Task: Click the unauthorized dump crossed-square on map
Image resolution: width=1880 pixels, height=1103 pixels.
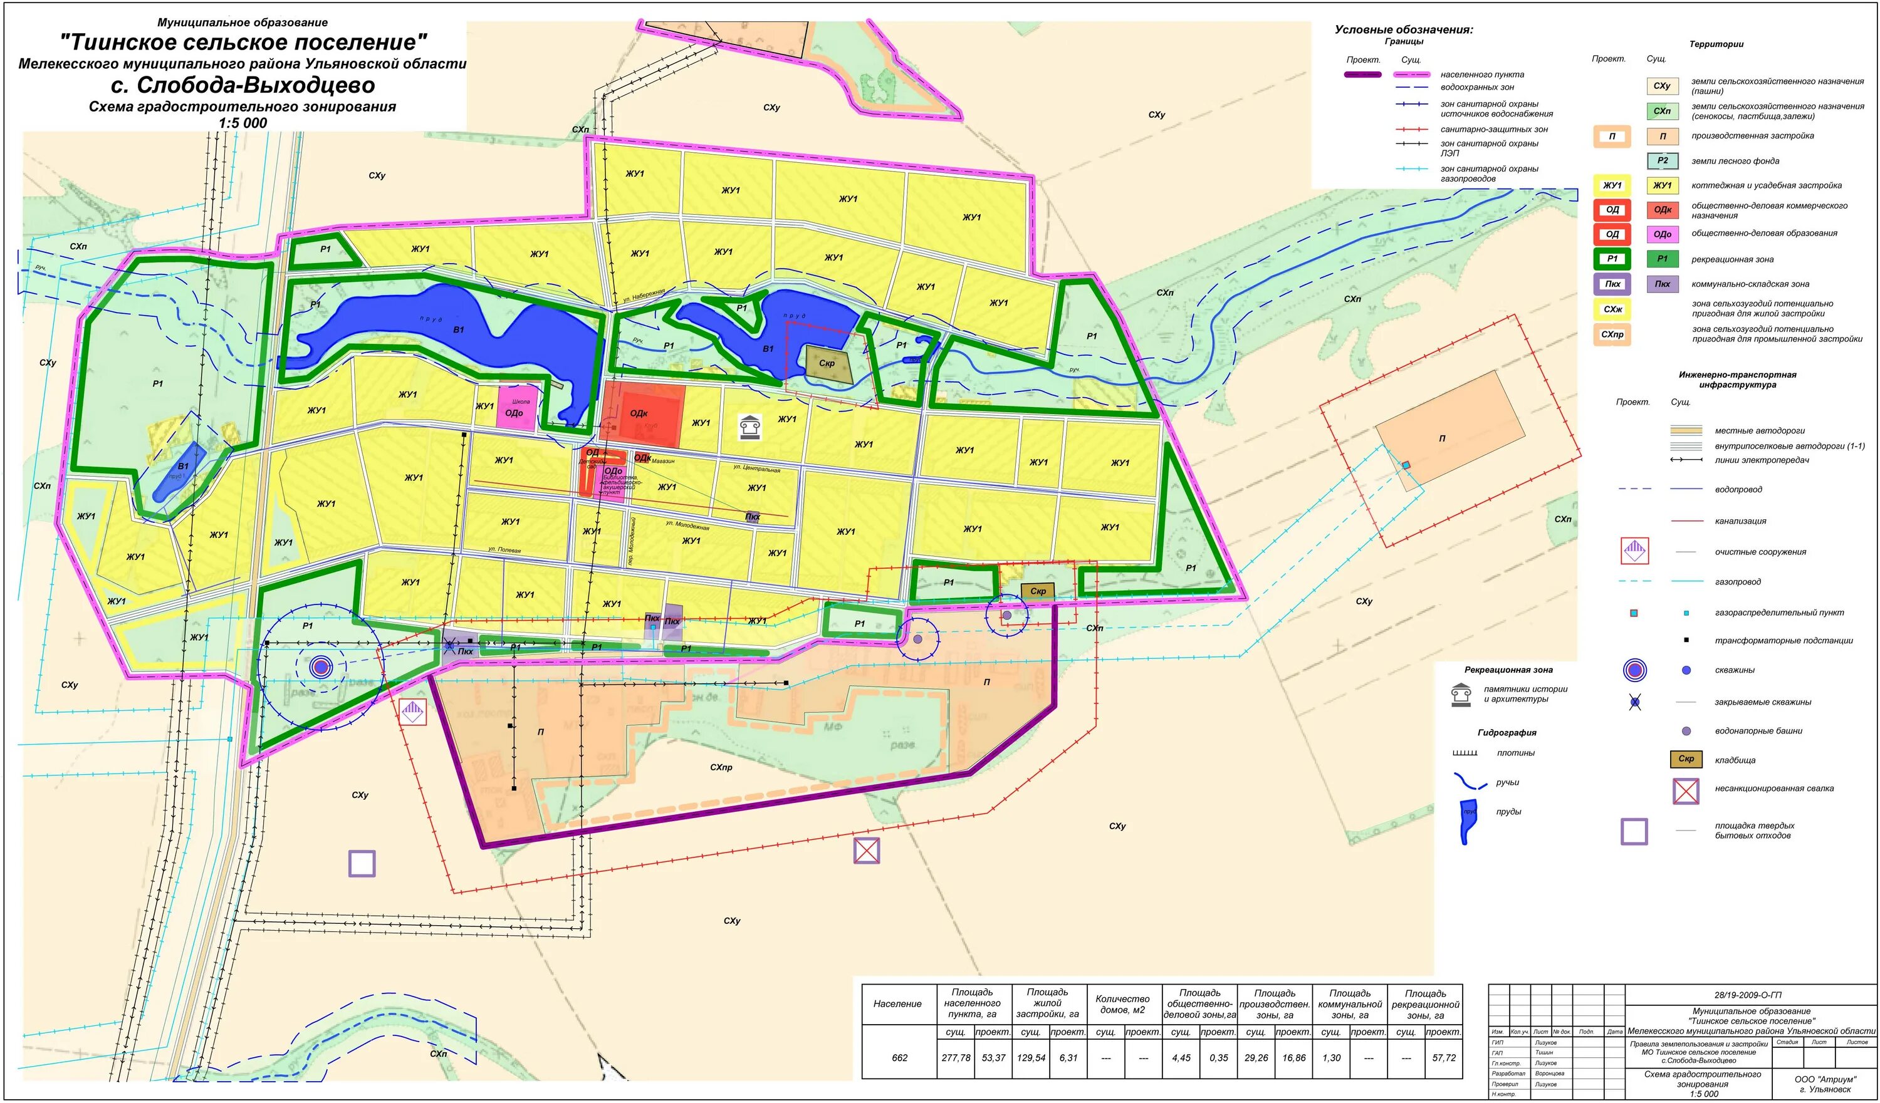Action: 866,850
